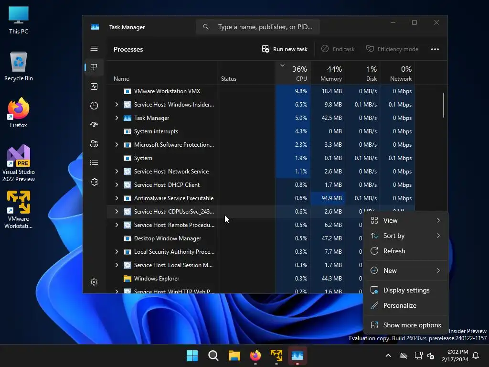Click the Task Manager search box

click(258, 27)
